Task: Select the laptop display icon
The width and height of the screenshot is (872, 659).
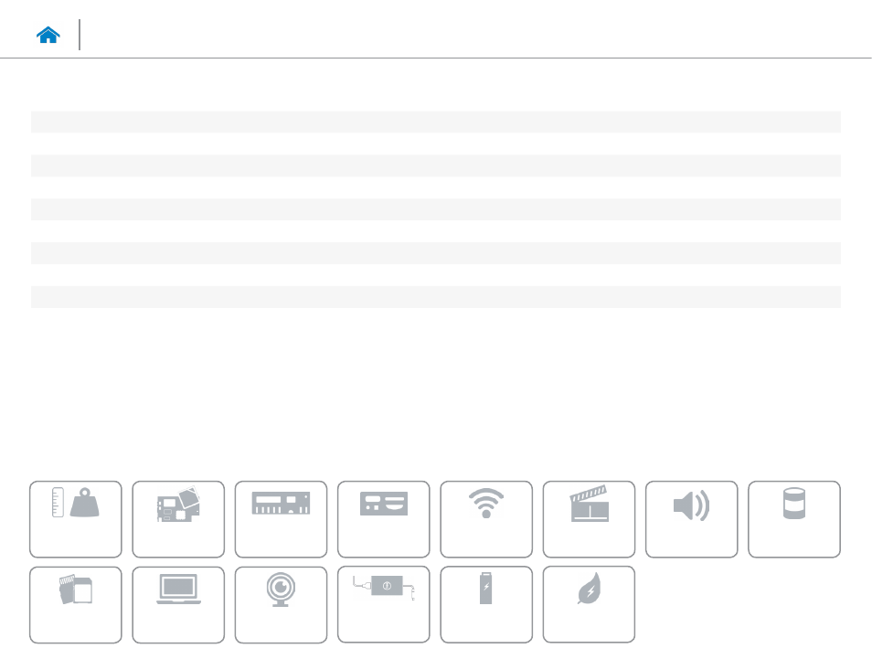Action: (x=178, y=604)
